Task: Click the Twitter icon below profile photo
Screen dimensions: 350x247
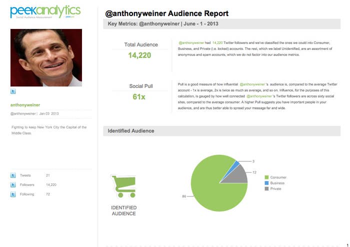Action: 13,91
